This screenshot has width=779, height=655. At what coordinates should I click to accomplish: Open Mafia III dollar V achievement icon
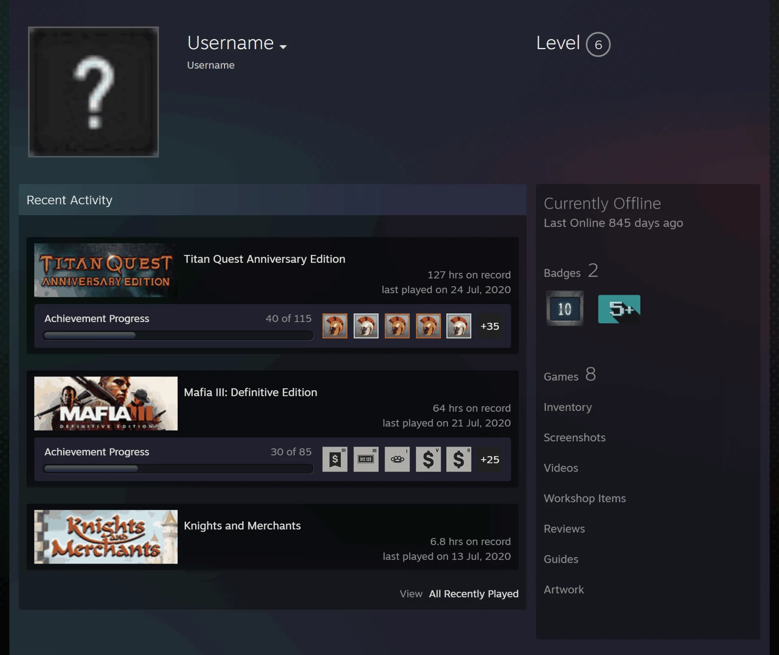coord(428,459)
